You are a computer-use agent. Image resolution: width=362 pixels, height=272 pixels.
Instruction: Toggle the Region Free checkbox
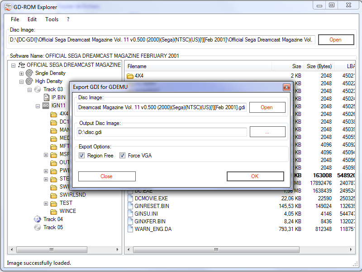click(x=81, y=156)
